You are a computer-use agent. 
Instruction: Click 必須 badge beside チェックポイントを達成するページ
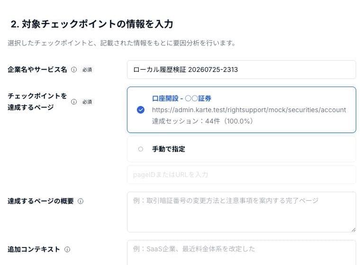(x=87, y=102)
